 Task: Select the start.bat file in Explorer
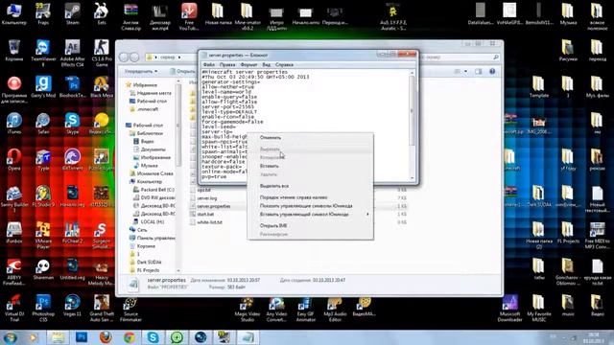(x=202, y=215)
